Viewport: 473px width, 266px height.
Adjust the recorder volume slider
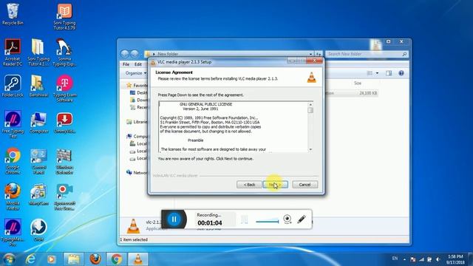[x=268, y=222]
